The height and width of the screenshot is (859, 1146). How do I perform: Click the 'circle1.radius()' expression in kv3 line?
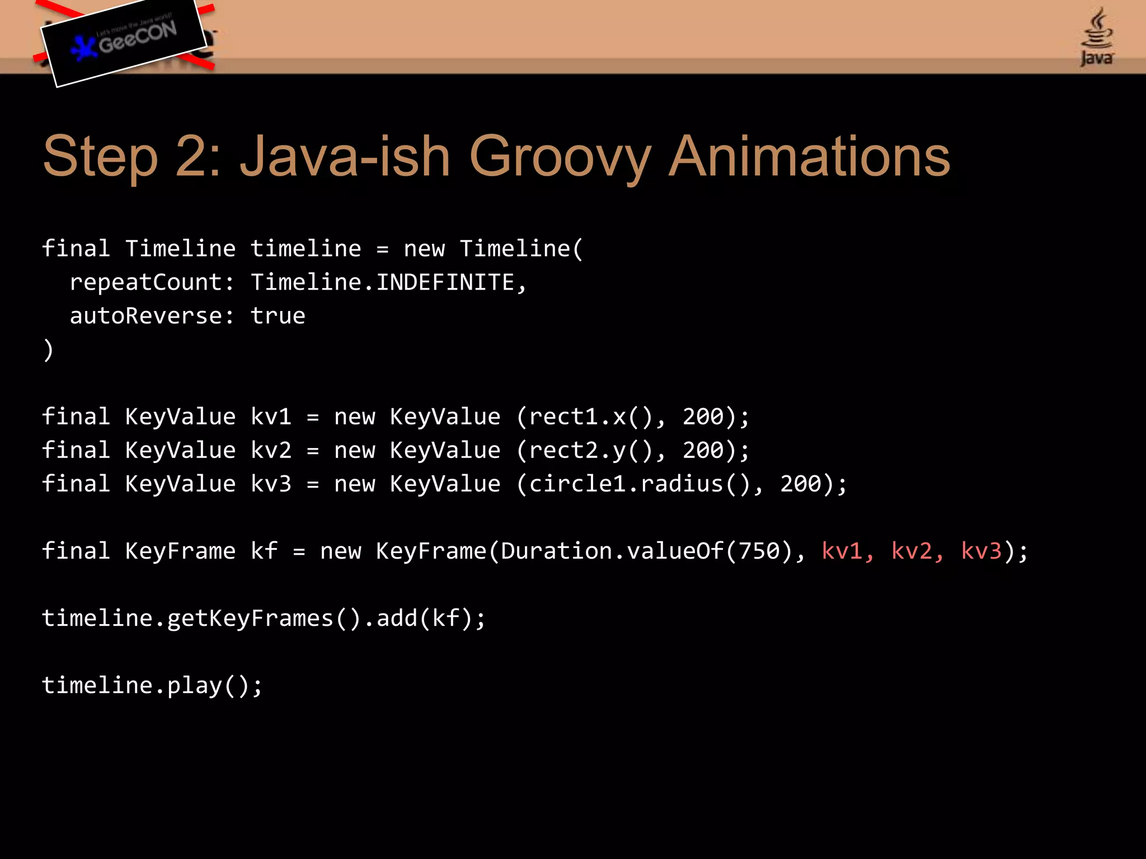point(640,484)
